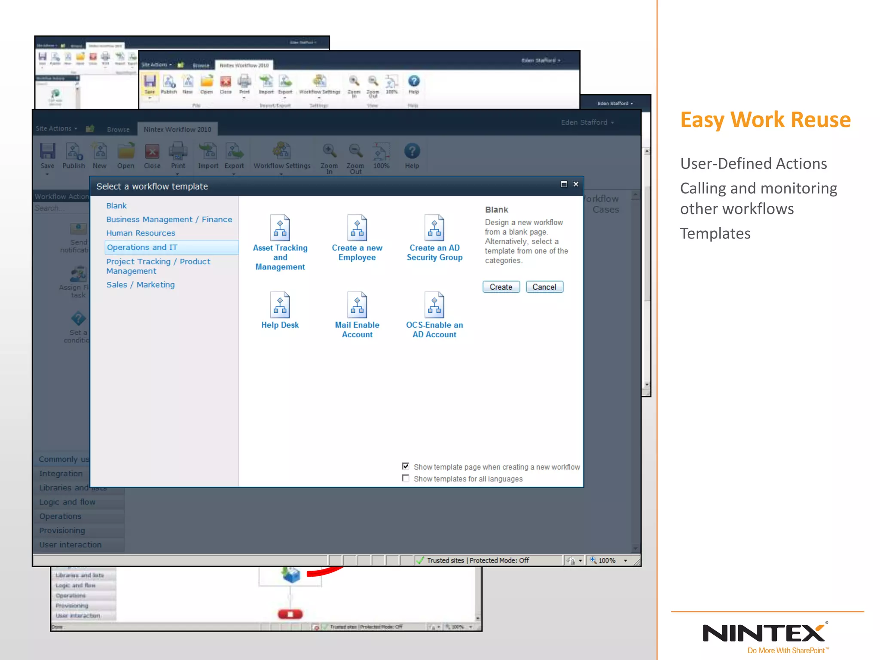Click the folder navigate-up icon beside Site Actions

(90, 128)
